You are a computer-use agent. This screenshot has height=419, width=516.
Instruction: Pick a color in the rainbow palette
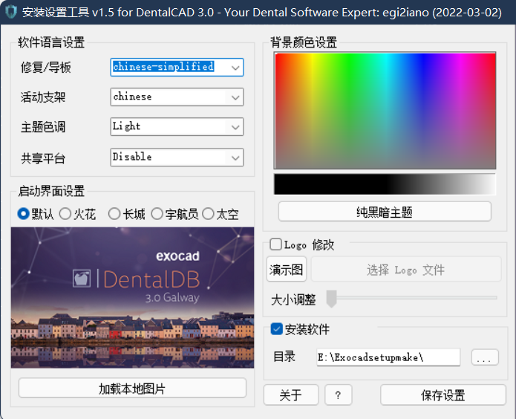click(x=385, y=111)
